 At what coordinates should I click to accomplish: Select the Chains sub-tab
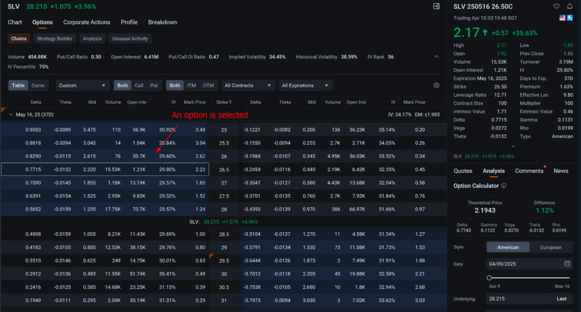tap(19, 38)
